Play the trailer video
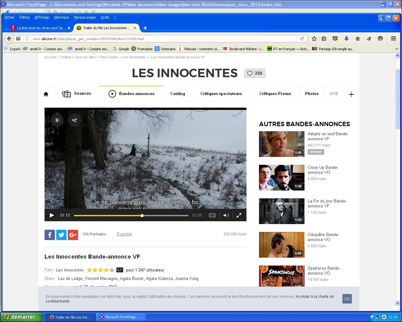402x322 pixels. click(52, 215)
